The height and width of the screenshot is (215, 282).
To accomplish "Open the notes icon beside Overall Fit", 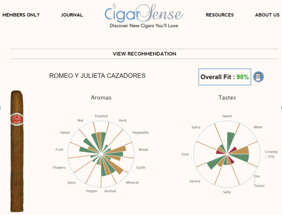I will [x=259, y=77].
